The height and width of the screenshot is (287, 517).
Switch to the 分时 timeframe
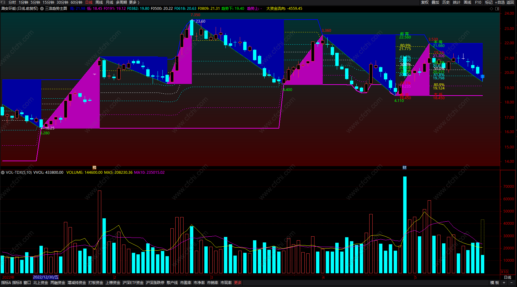click(x=12, y=2)
